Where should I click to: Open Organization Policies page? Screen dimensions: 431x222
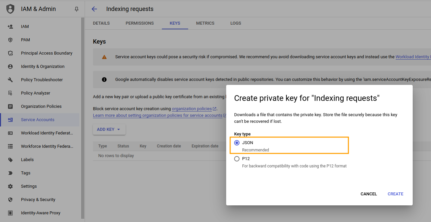40,106
